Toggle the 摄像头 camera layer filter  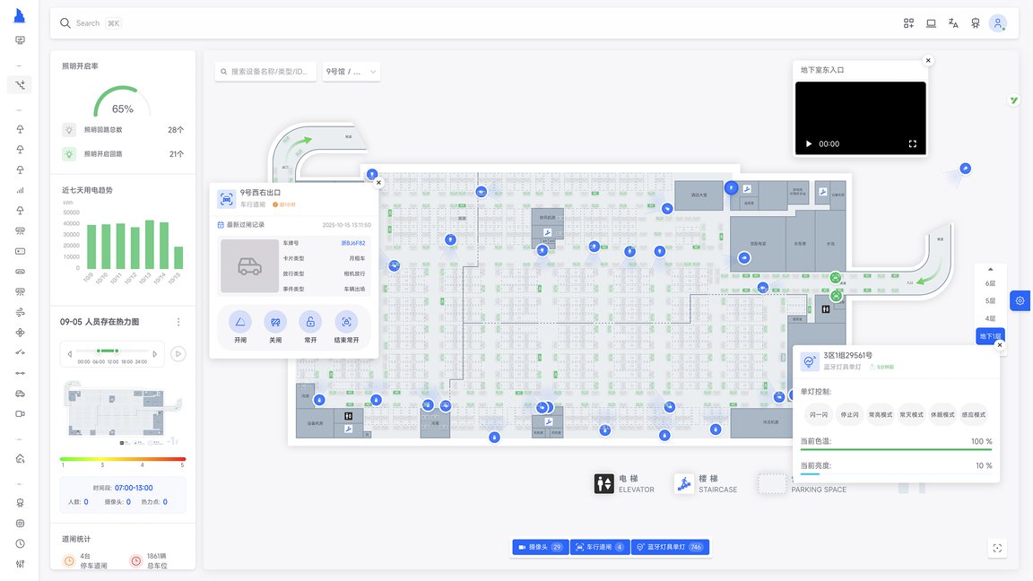[x=540, y=547]
